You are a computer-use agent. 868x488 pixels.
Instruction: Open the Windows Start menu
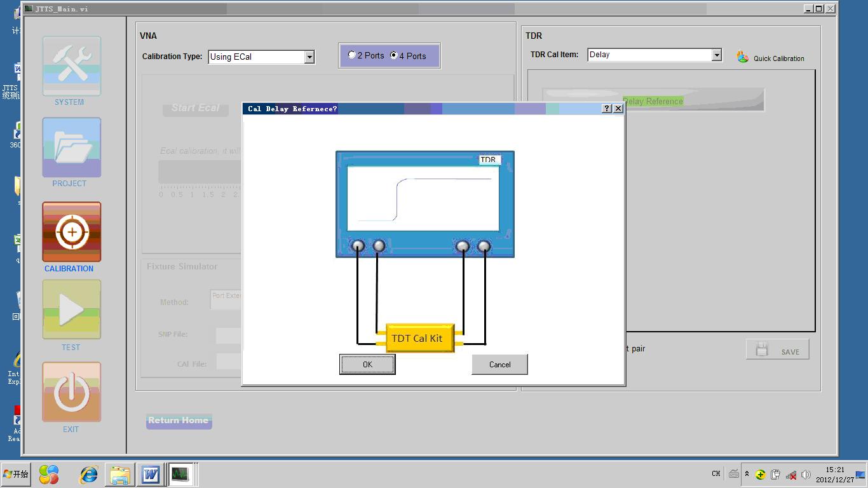coord(16,475)
